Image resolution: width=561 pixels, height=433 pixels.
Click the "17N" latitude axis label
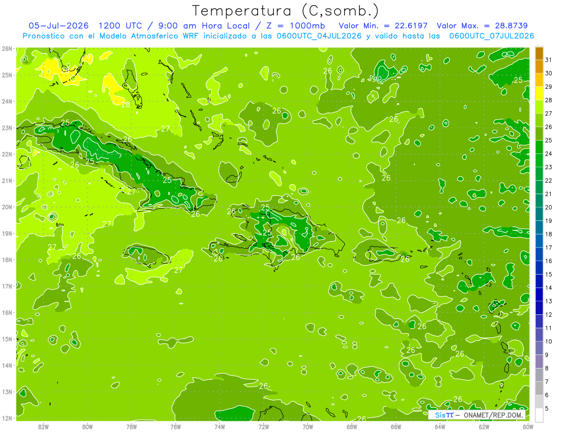[7, 286]
